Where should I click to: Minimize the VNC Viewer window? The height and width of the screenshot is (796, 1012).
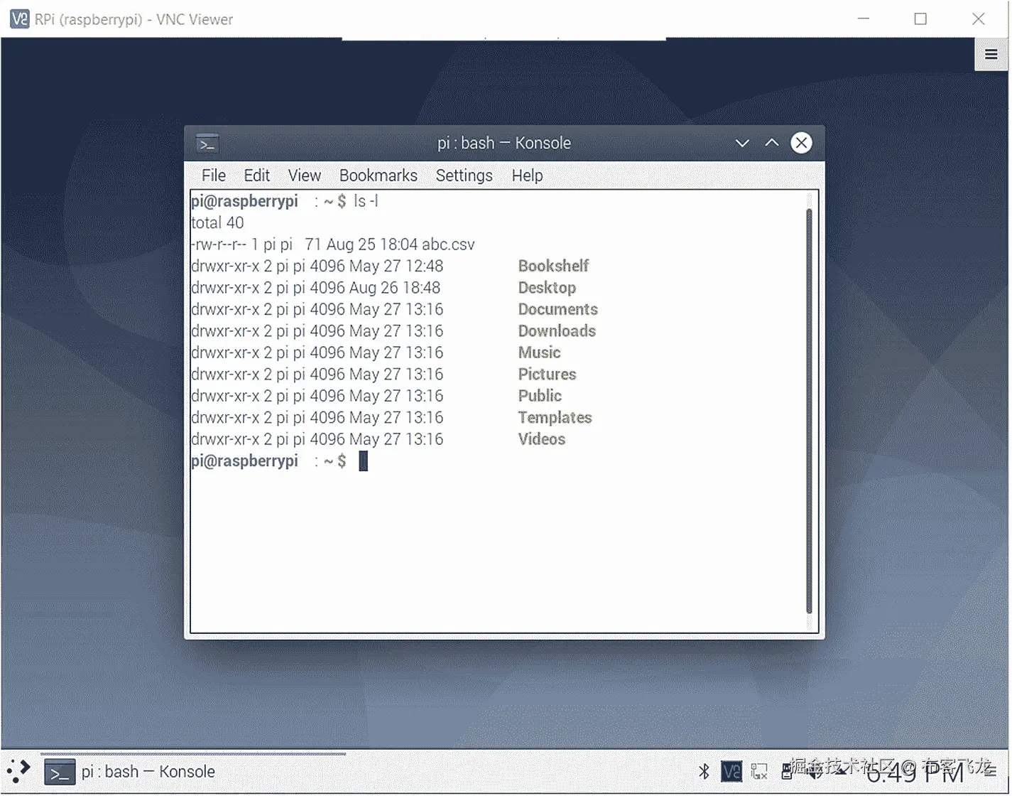coord(864,19)
